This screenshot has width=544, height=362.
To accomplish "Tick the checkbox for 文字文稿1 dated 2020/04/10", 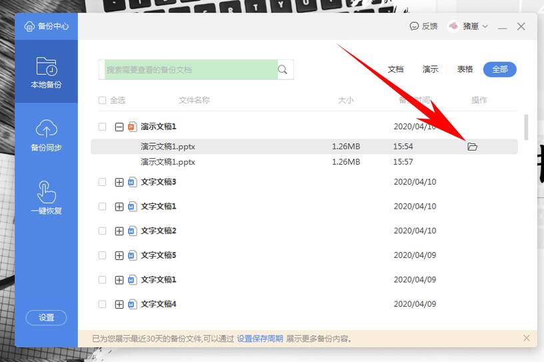I will [x=102, y=207].
